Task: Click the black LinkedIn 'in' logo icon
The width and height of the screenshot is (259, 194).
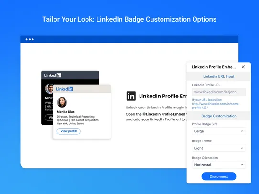Action: 131,96
